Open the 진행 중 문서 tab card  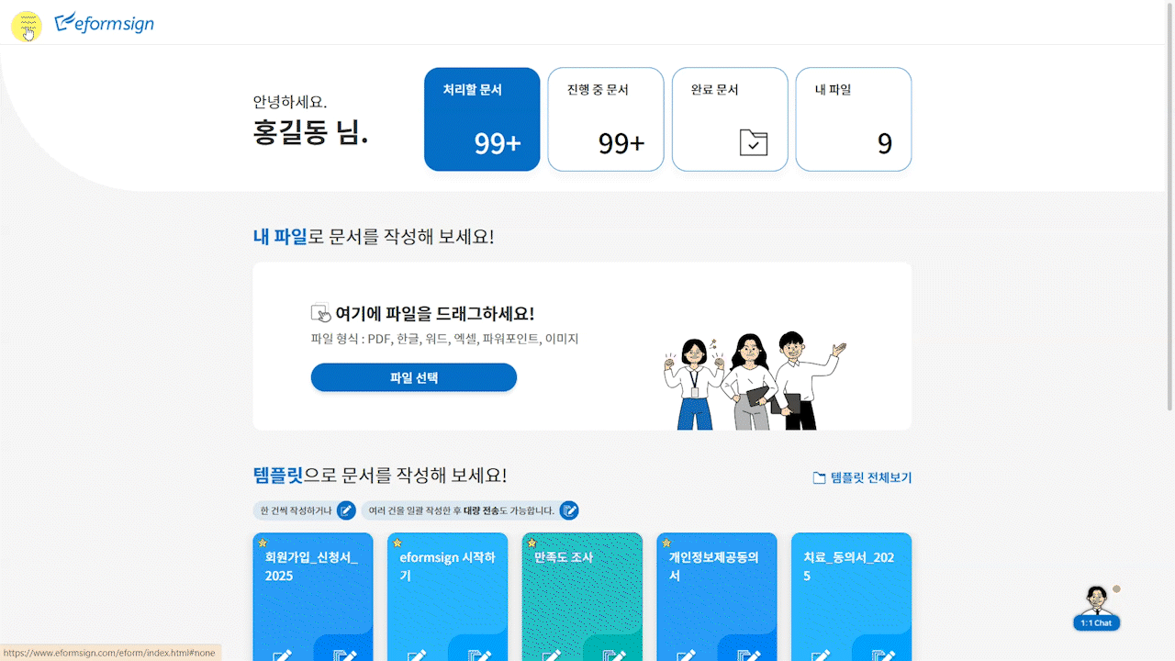(x=606, y=119)
